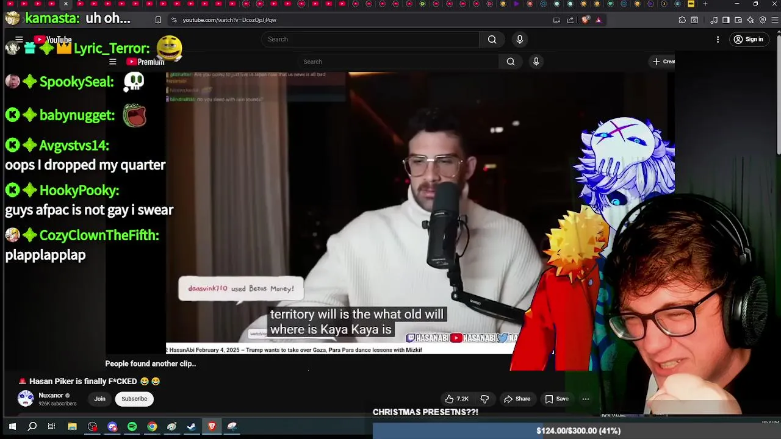Click the Join channel button
This screenshot has height=439, width=781.
pyautogui.click(x=100, y=399)
